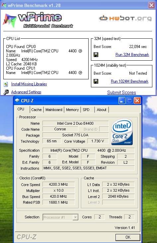
Task: Open the Mainboard tab
Action: [54, 110]
